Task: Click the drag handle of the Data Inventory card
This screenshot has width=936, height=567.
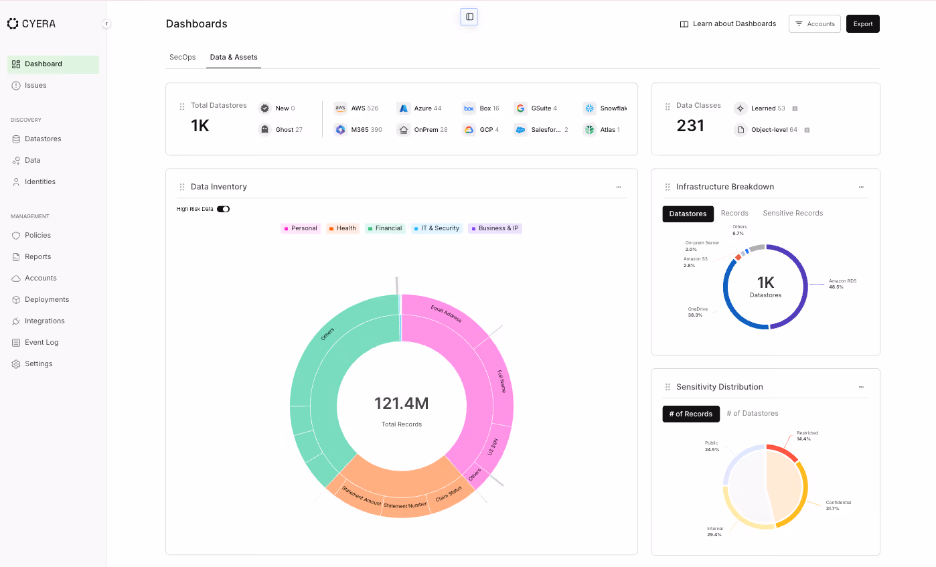Action: click(x=182, y=187)
